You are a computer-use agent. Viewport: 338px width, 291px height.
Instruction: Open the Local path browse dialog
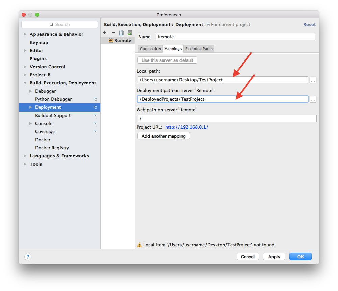pos(313,80)
